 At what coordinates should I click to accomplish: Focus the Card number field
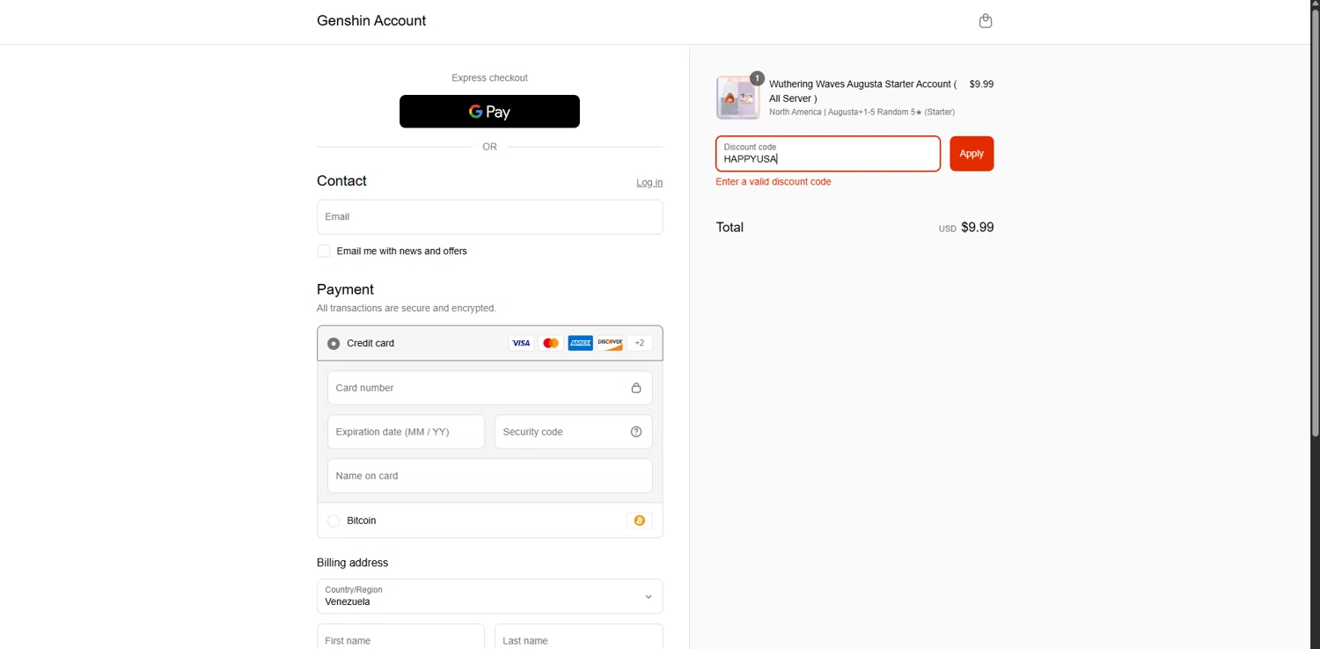coord(489,388)
